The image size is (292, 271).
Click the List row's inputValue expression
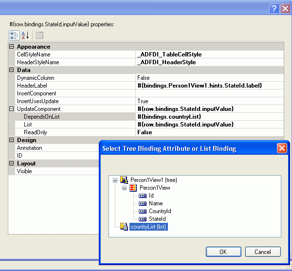(x=210, y=125)
